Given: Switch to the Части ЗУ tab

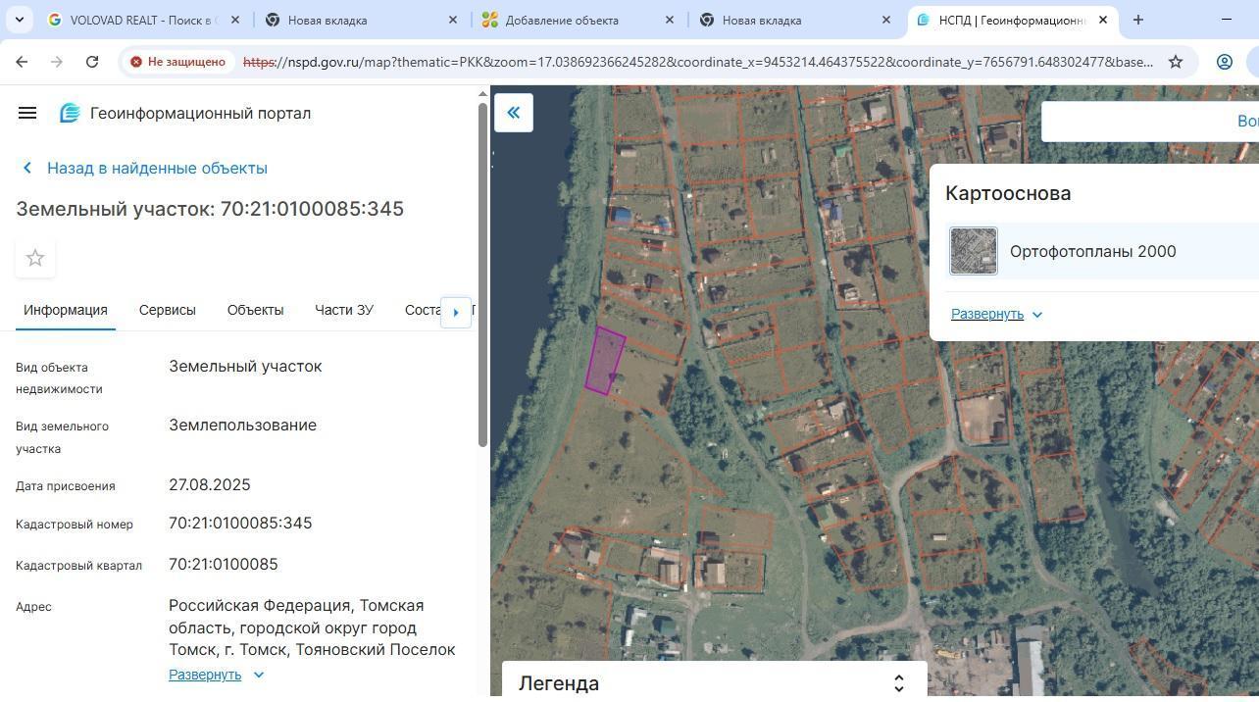Looking at the screenshot, I should (343, 310).
